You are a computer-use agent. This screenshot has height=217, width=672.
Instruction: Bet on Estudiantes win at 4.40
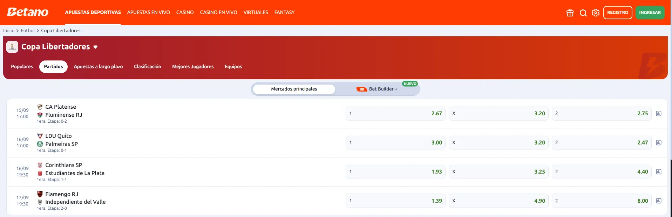tap(602, 172)
